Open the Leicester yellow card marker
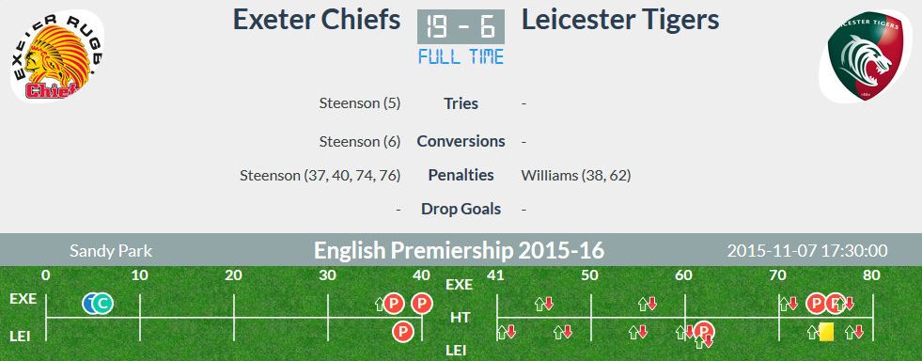922x361 pixels. pos(826,332)
